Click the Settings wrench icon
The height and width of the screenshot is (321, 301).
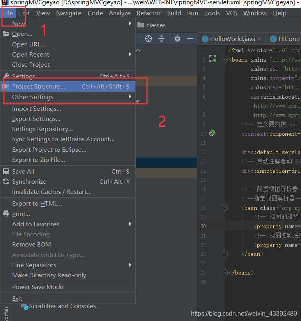[6, 76]
